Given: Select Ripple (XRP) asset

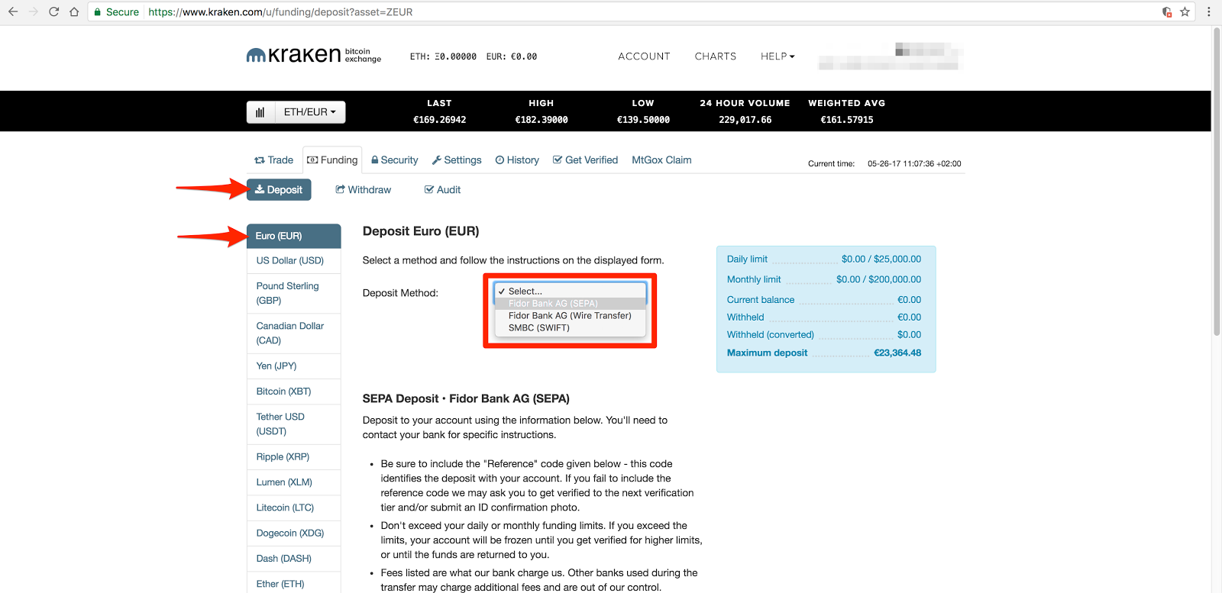Looking at the screenshot, I should click(x=294, y=457).
